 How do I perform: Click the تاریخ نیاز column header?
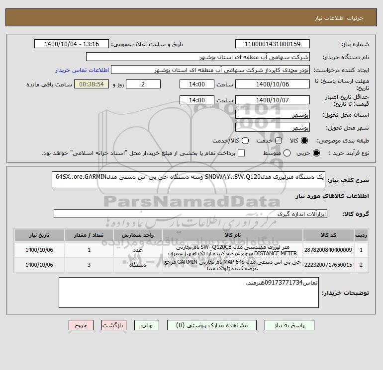coord(39,235)
